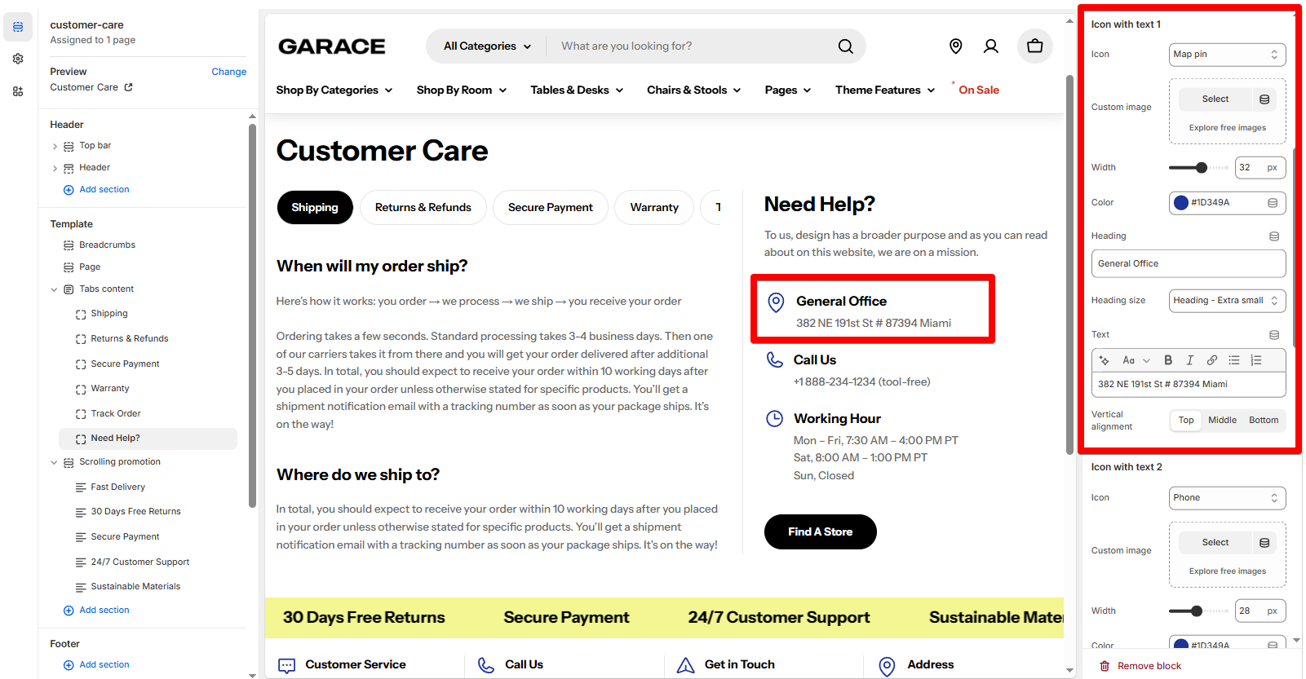Switch to Returns & Refunds tab
1306x679 pixels.
click(423, 208)
